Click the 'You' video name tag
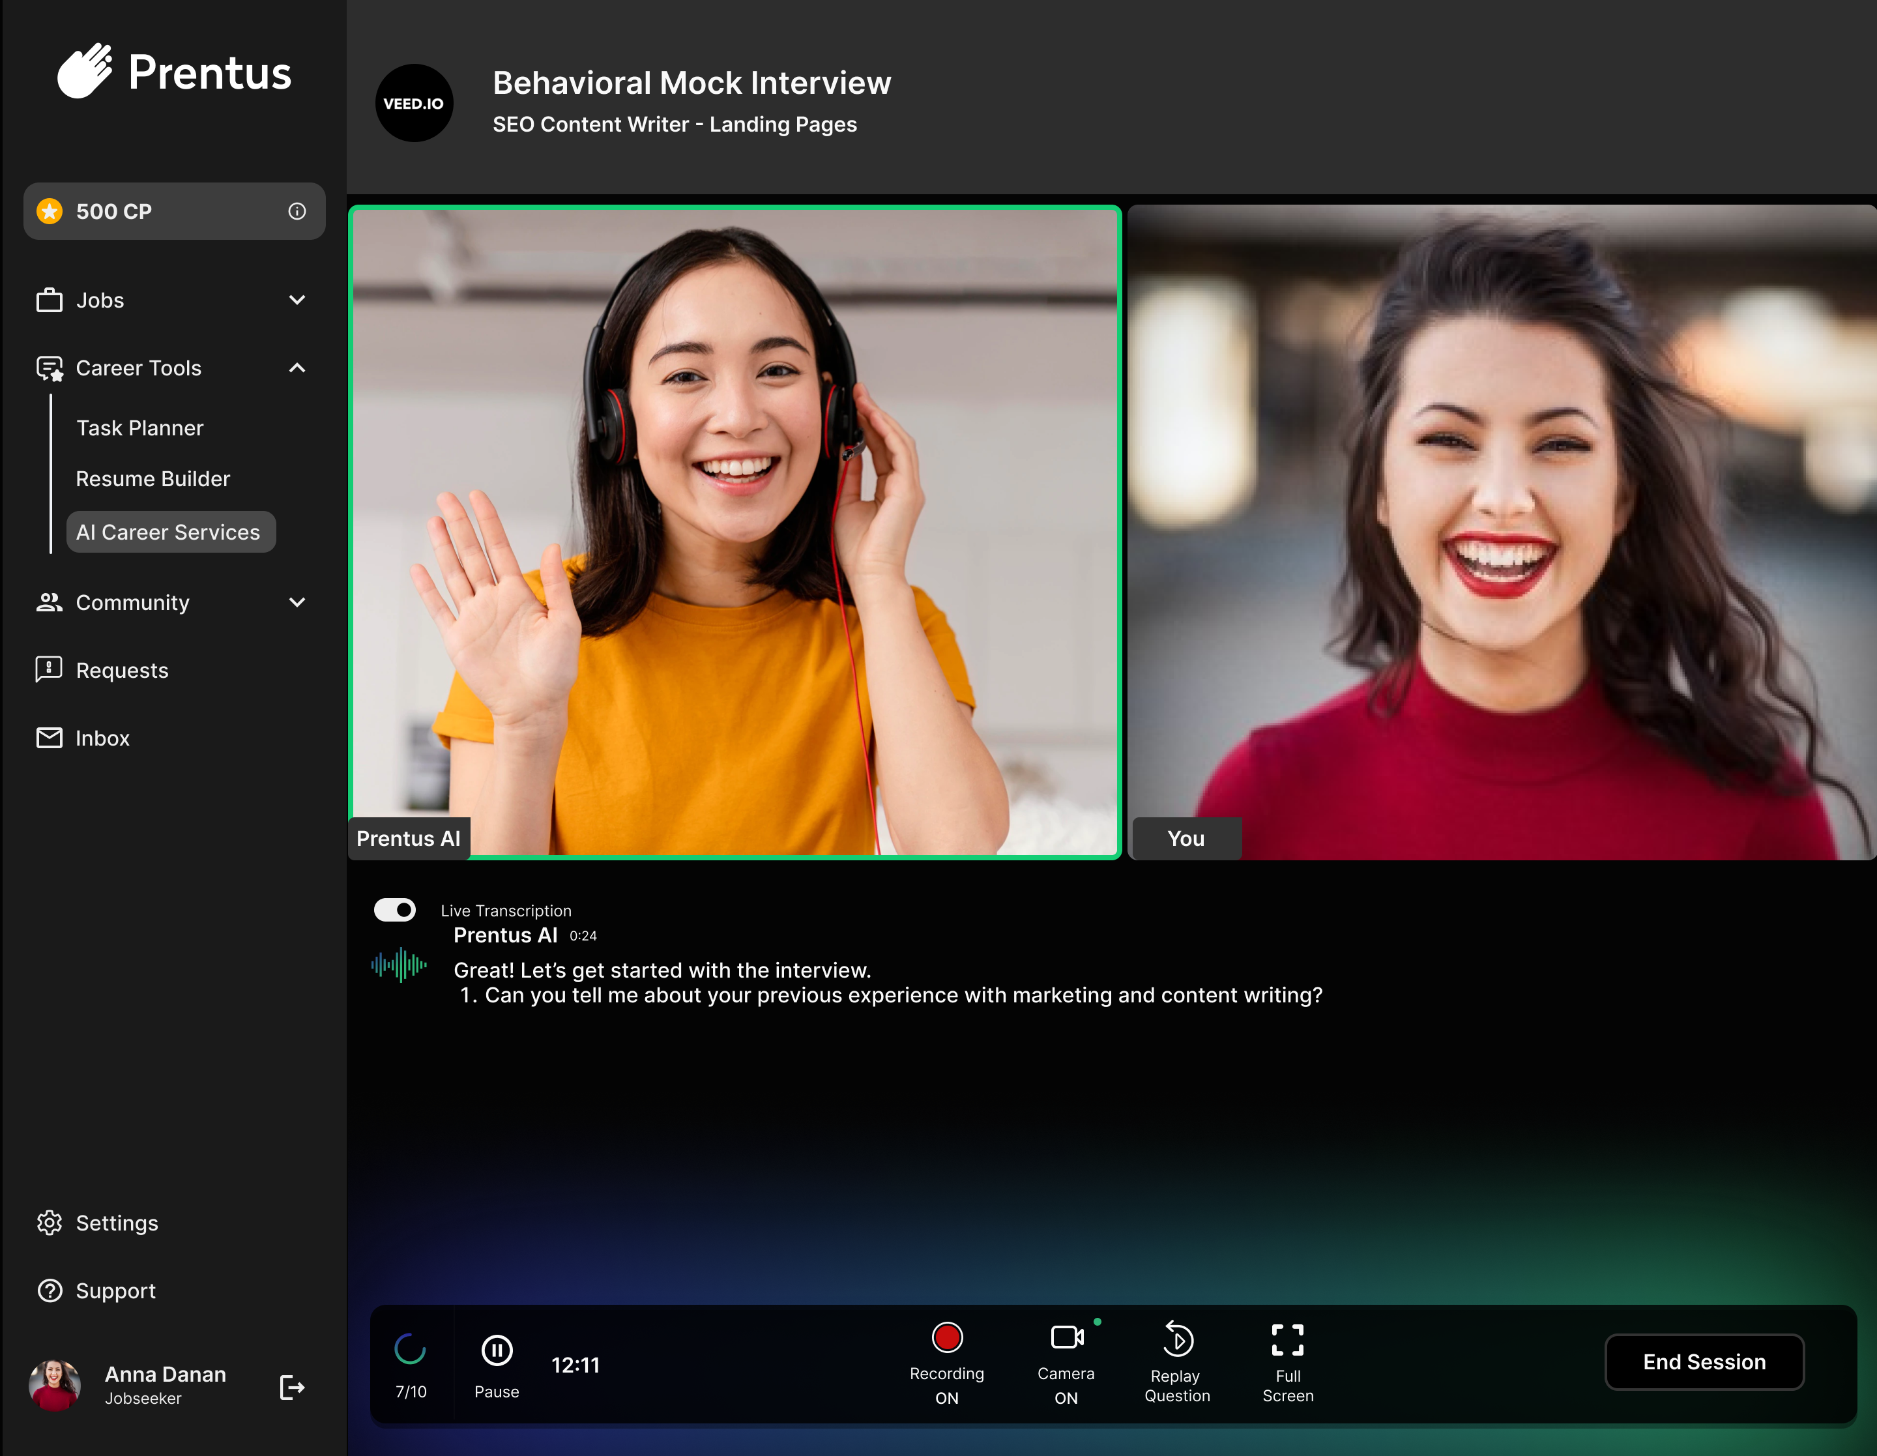Screen dimensions: 1877x1456 [1186, 838]
